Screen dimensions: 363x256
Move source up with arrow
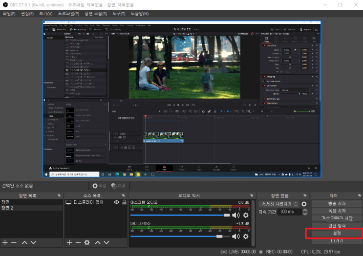tap(98, 242)
